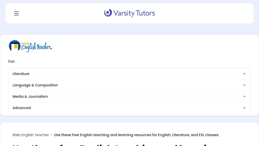The image size is (259, 146).
Task: Click the yellow WEB text in the logo
Action: coord(25,43)
